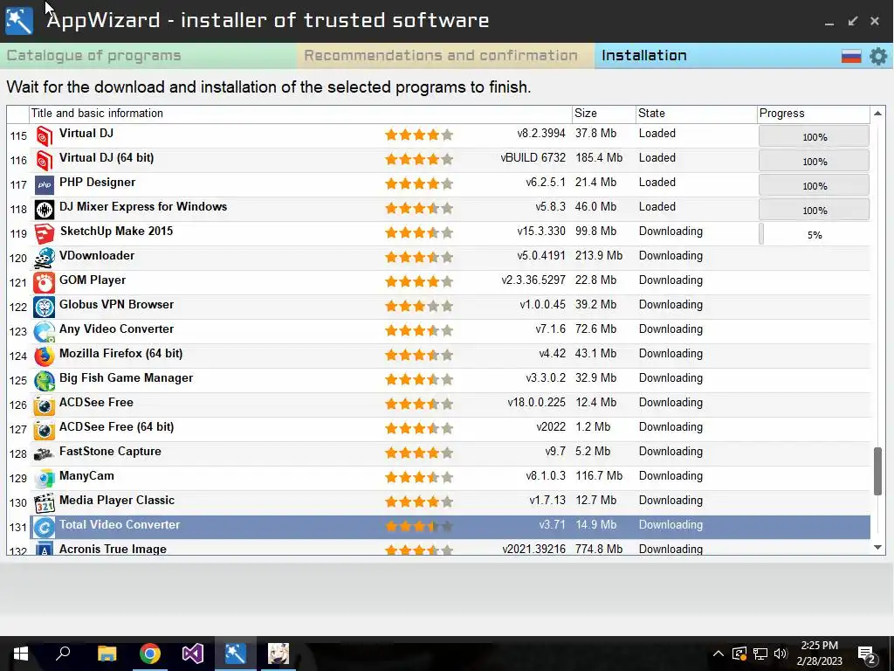Click the GOM Player star rating

[x=419, y=281]
